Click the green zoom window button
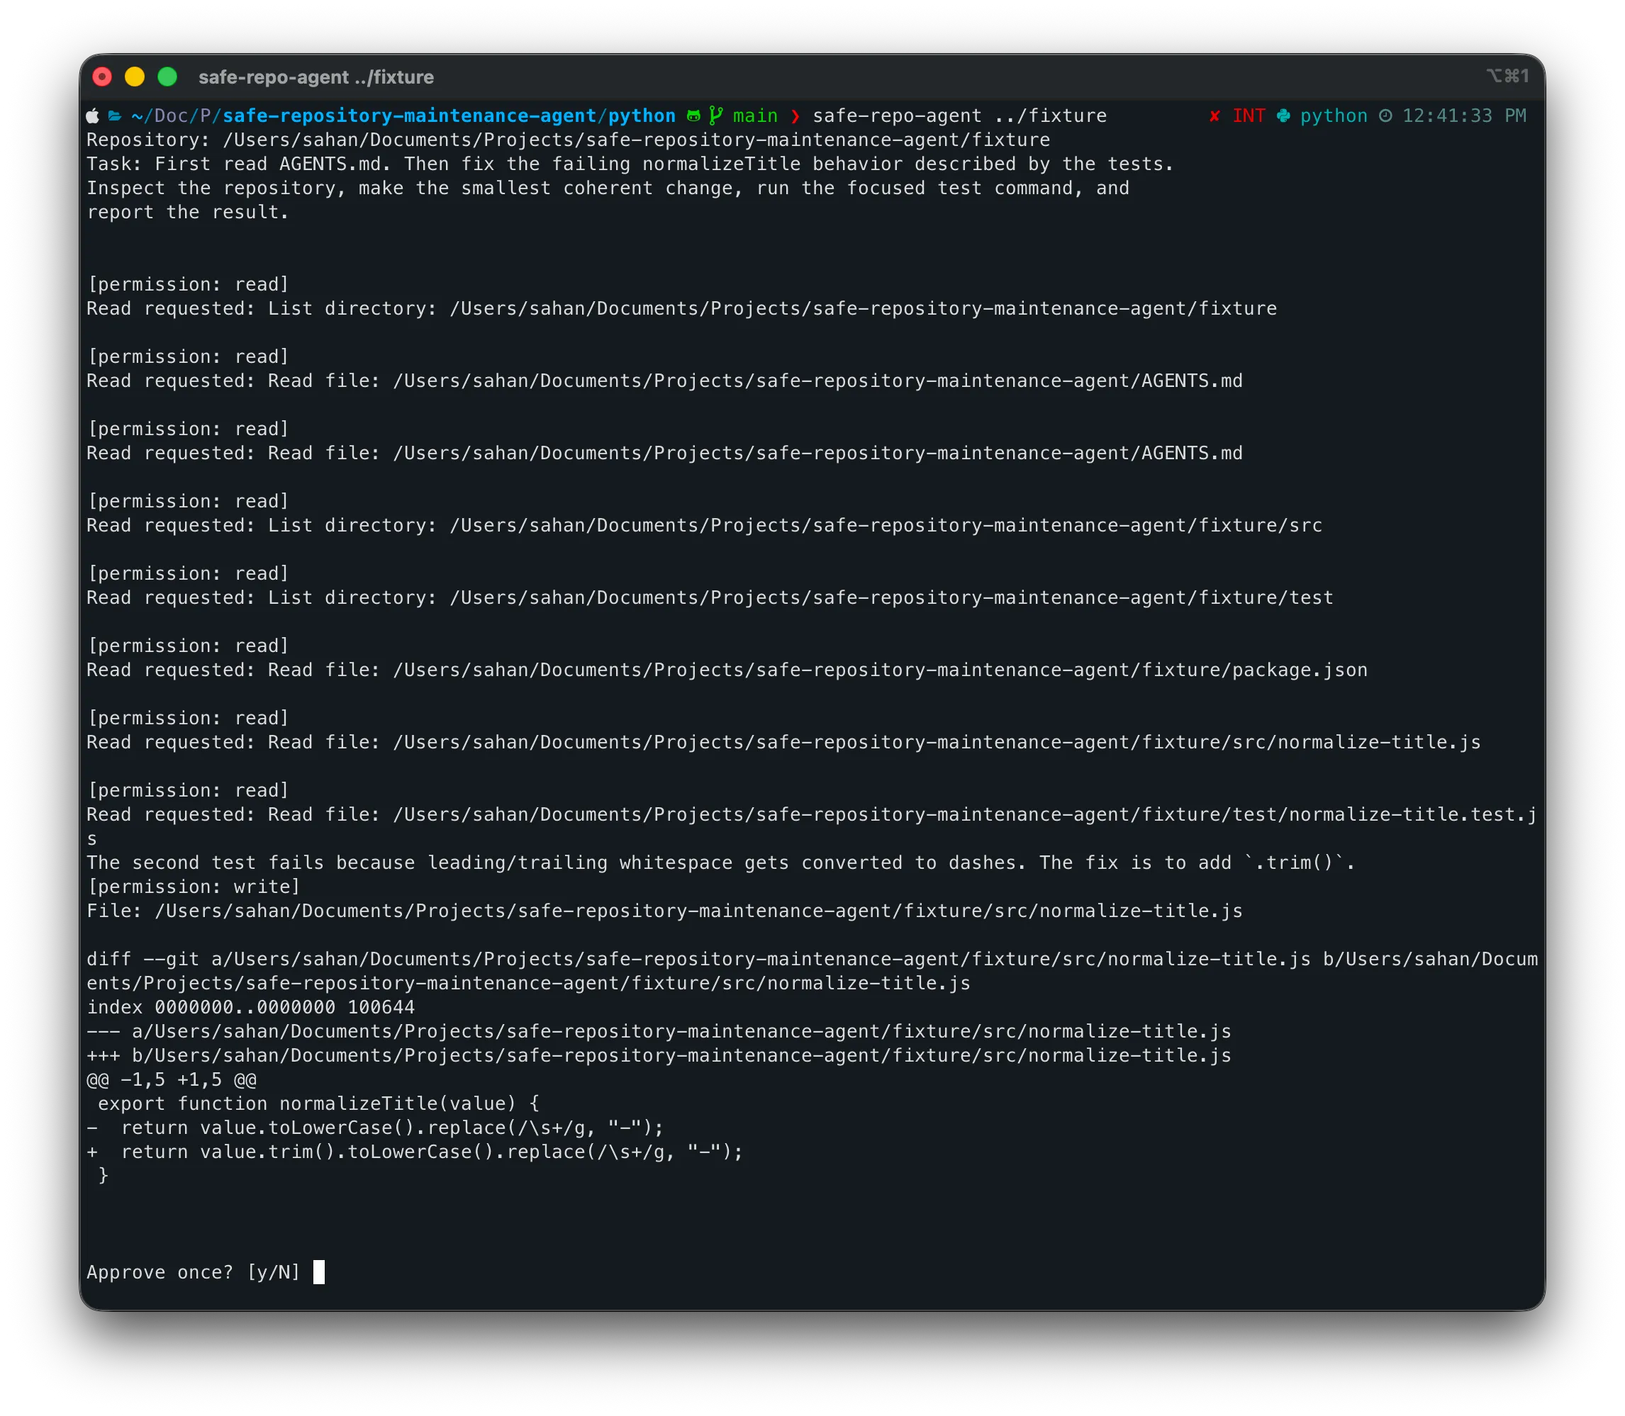 point(167,77)
